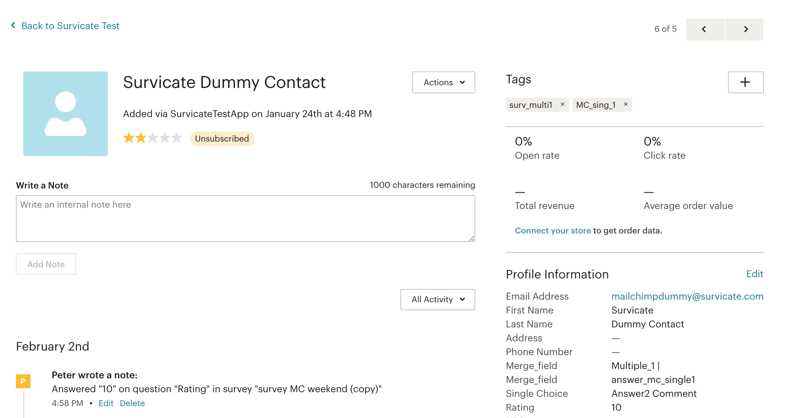Click into the internal note textarea
785x418 pixels.
tap(245, 219)
